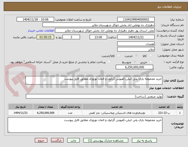Click table date cell 1404/11/21

click(21, 113)
